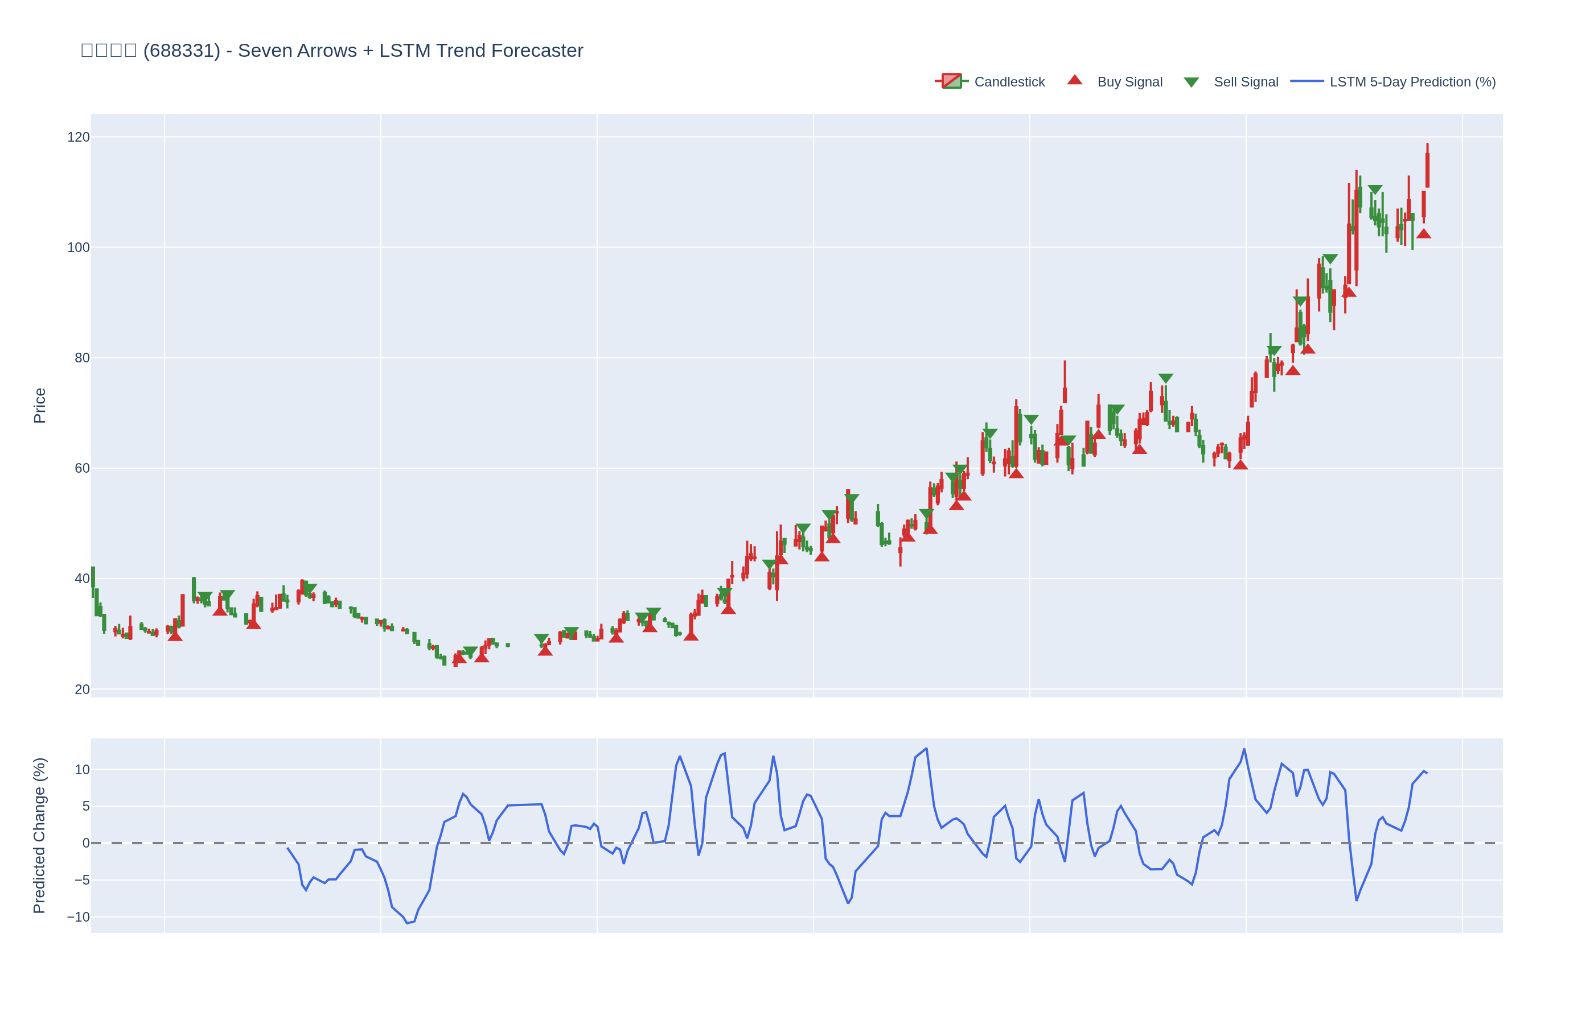Toggle LSTM 5-Day Prediction (%) legend label
Viewport: 1594px width, 1024px height.
[x=1412, y=82]
